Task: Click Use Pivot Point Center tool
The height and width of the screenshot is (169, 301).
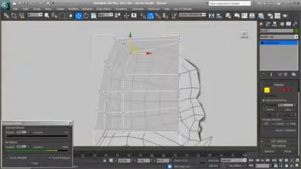Action: (118, 15)
